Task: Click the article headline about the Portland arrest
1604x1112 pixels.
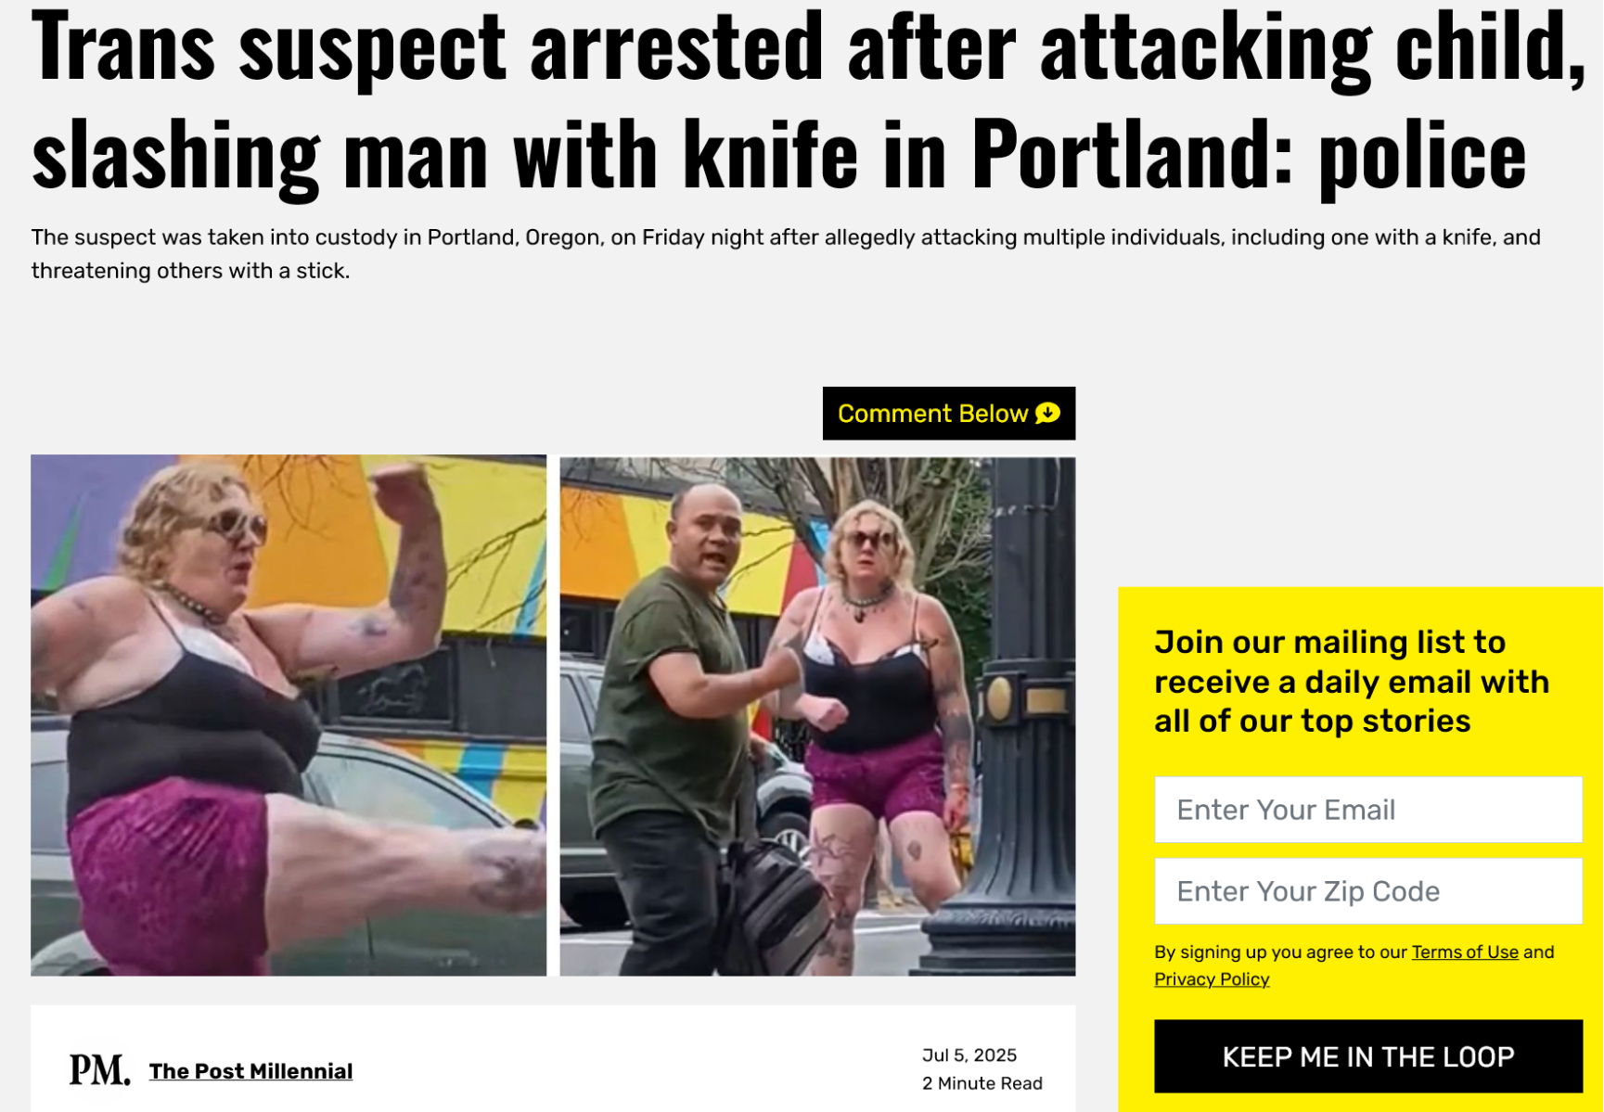Action: click(807, 100)
